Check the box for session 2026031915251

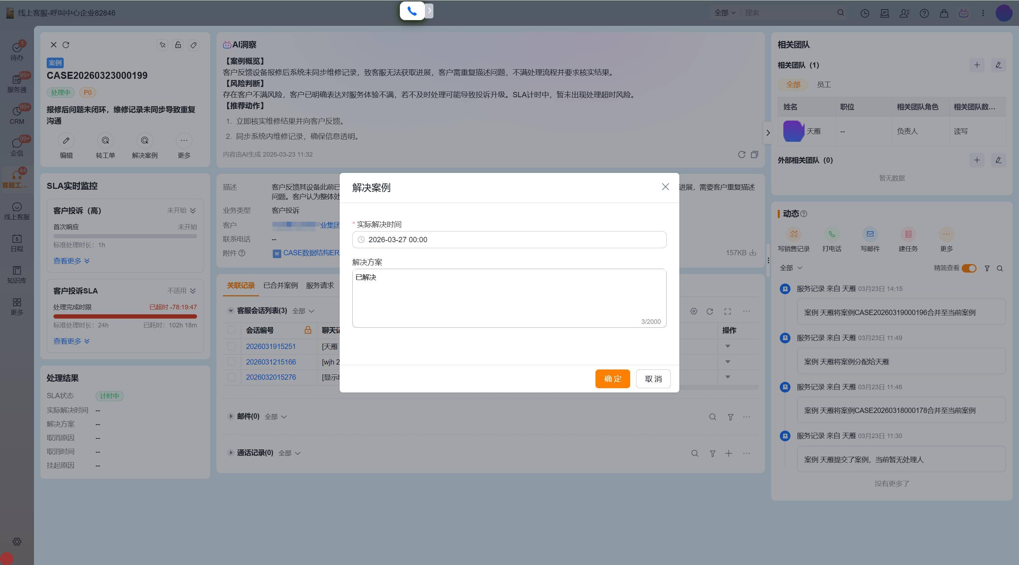(232, 346)
